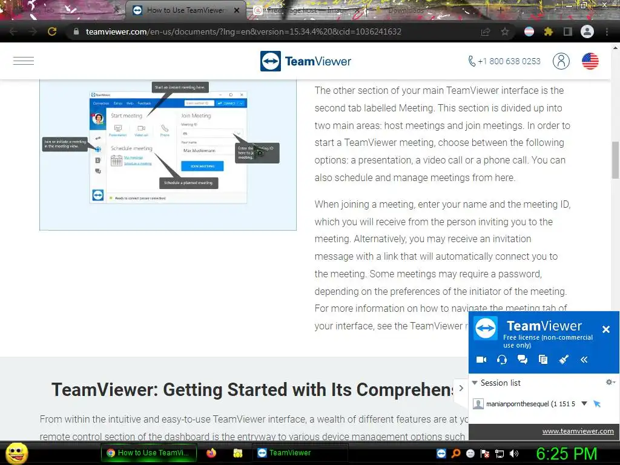This screenshot has width=620, height=465.
Task: Open Session list settings gear
Action: click(x=609, y=382)
